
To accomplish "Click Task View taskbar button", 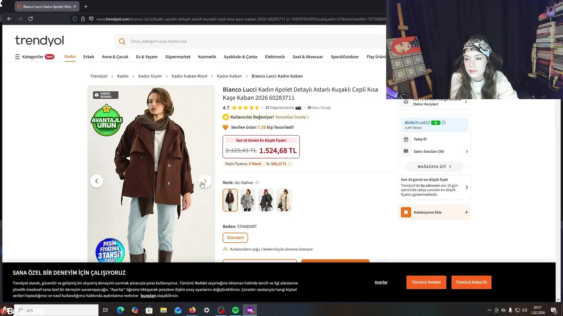I will click(x=106, y=310).
